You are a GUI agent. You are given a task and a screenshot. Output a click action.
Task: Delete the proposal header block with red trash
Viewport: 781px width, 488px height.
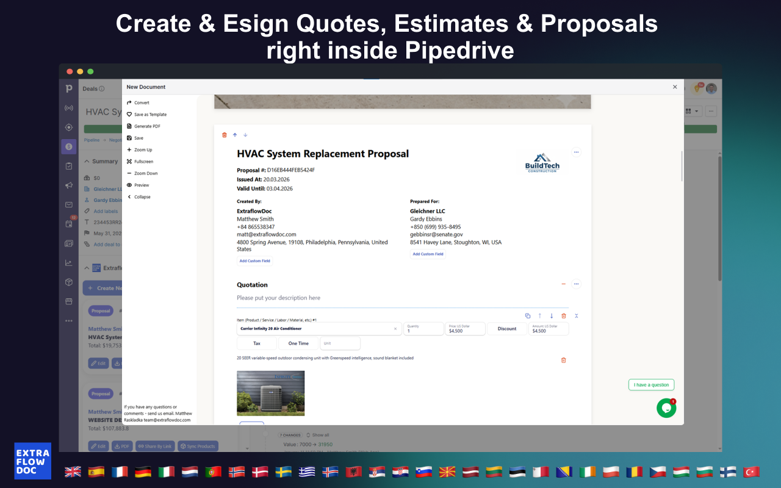point(225,135)
